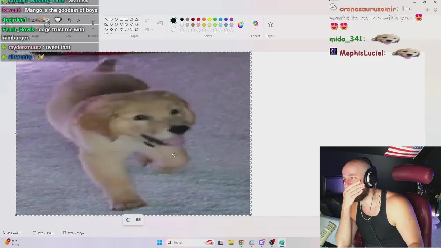Select the Rounded rectangle shape
Screen dimensions: 441x248
pyautogui.click(x=126, y=19)
